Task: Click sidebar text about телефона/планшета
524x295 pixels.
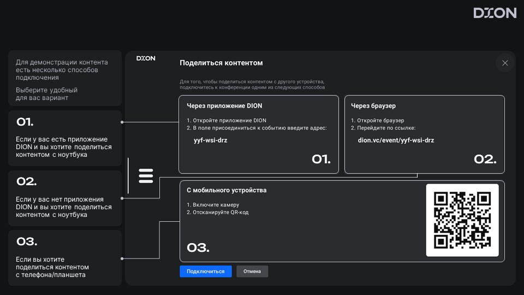Action: click(x=52, y=267)
